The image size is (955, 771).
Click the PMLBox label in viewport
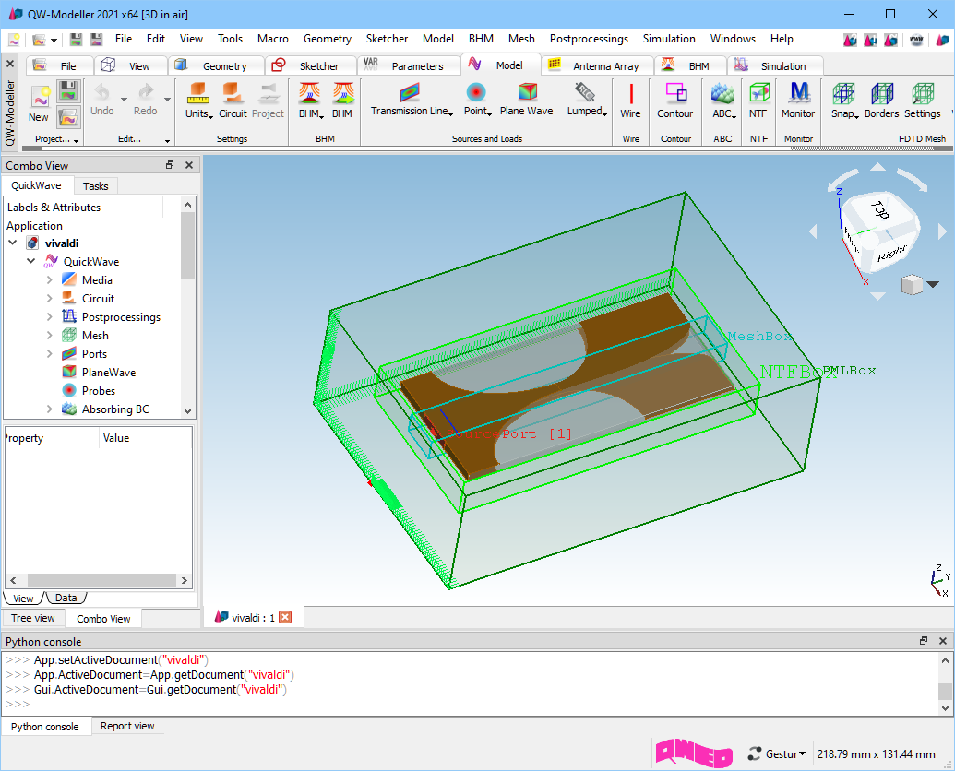point(849,370)
